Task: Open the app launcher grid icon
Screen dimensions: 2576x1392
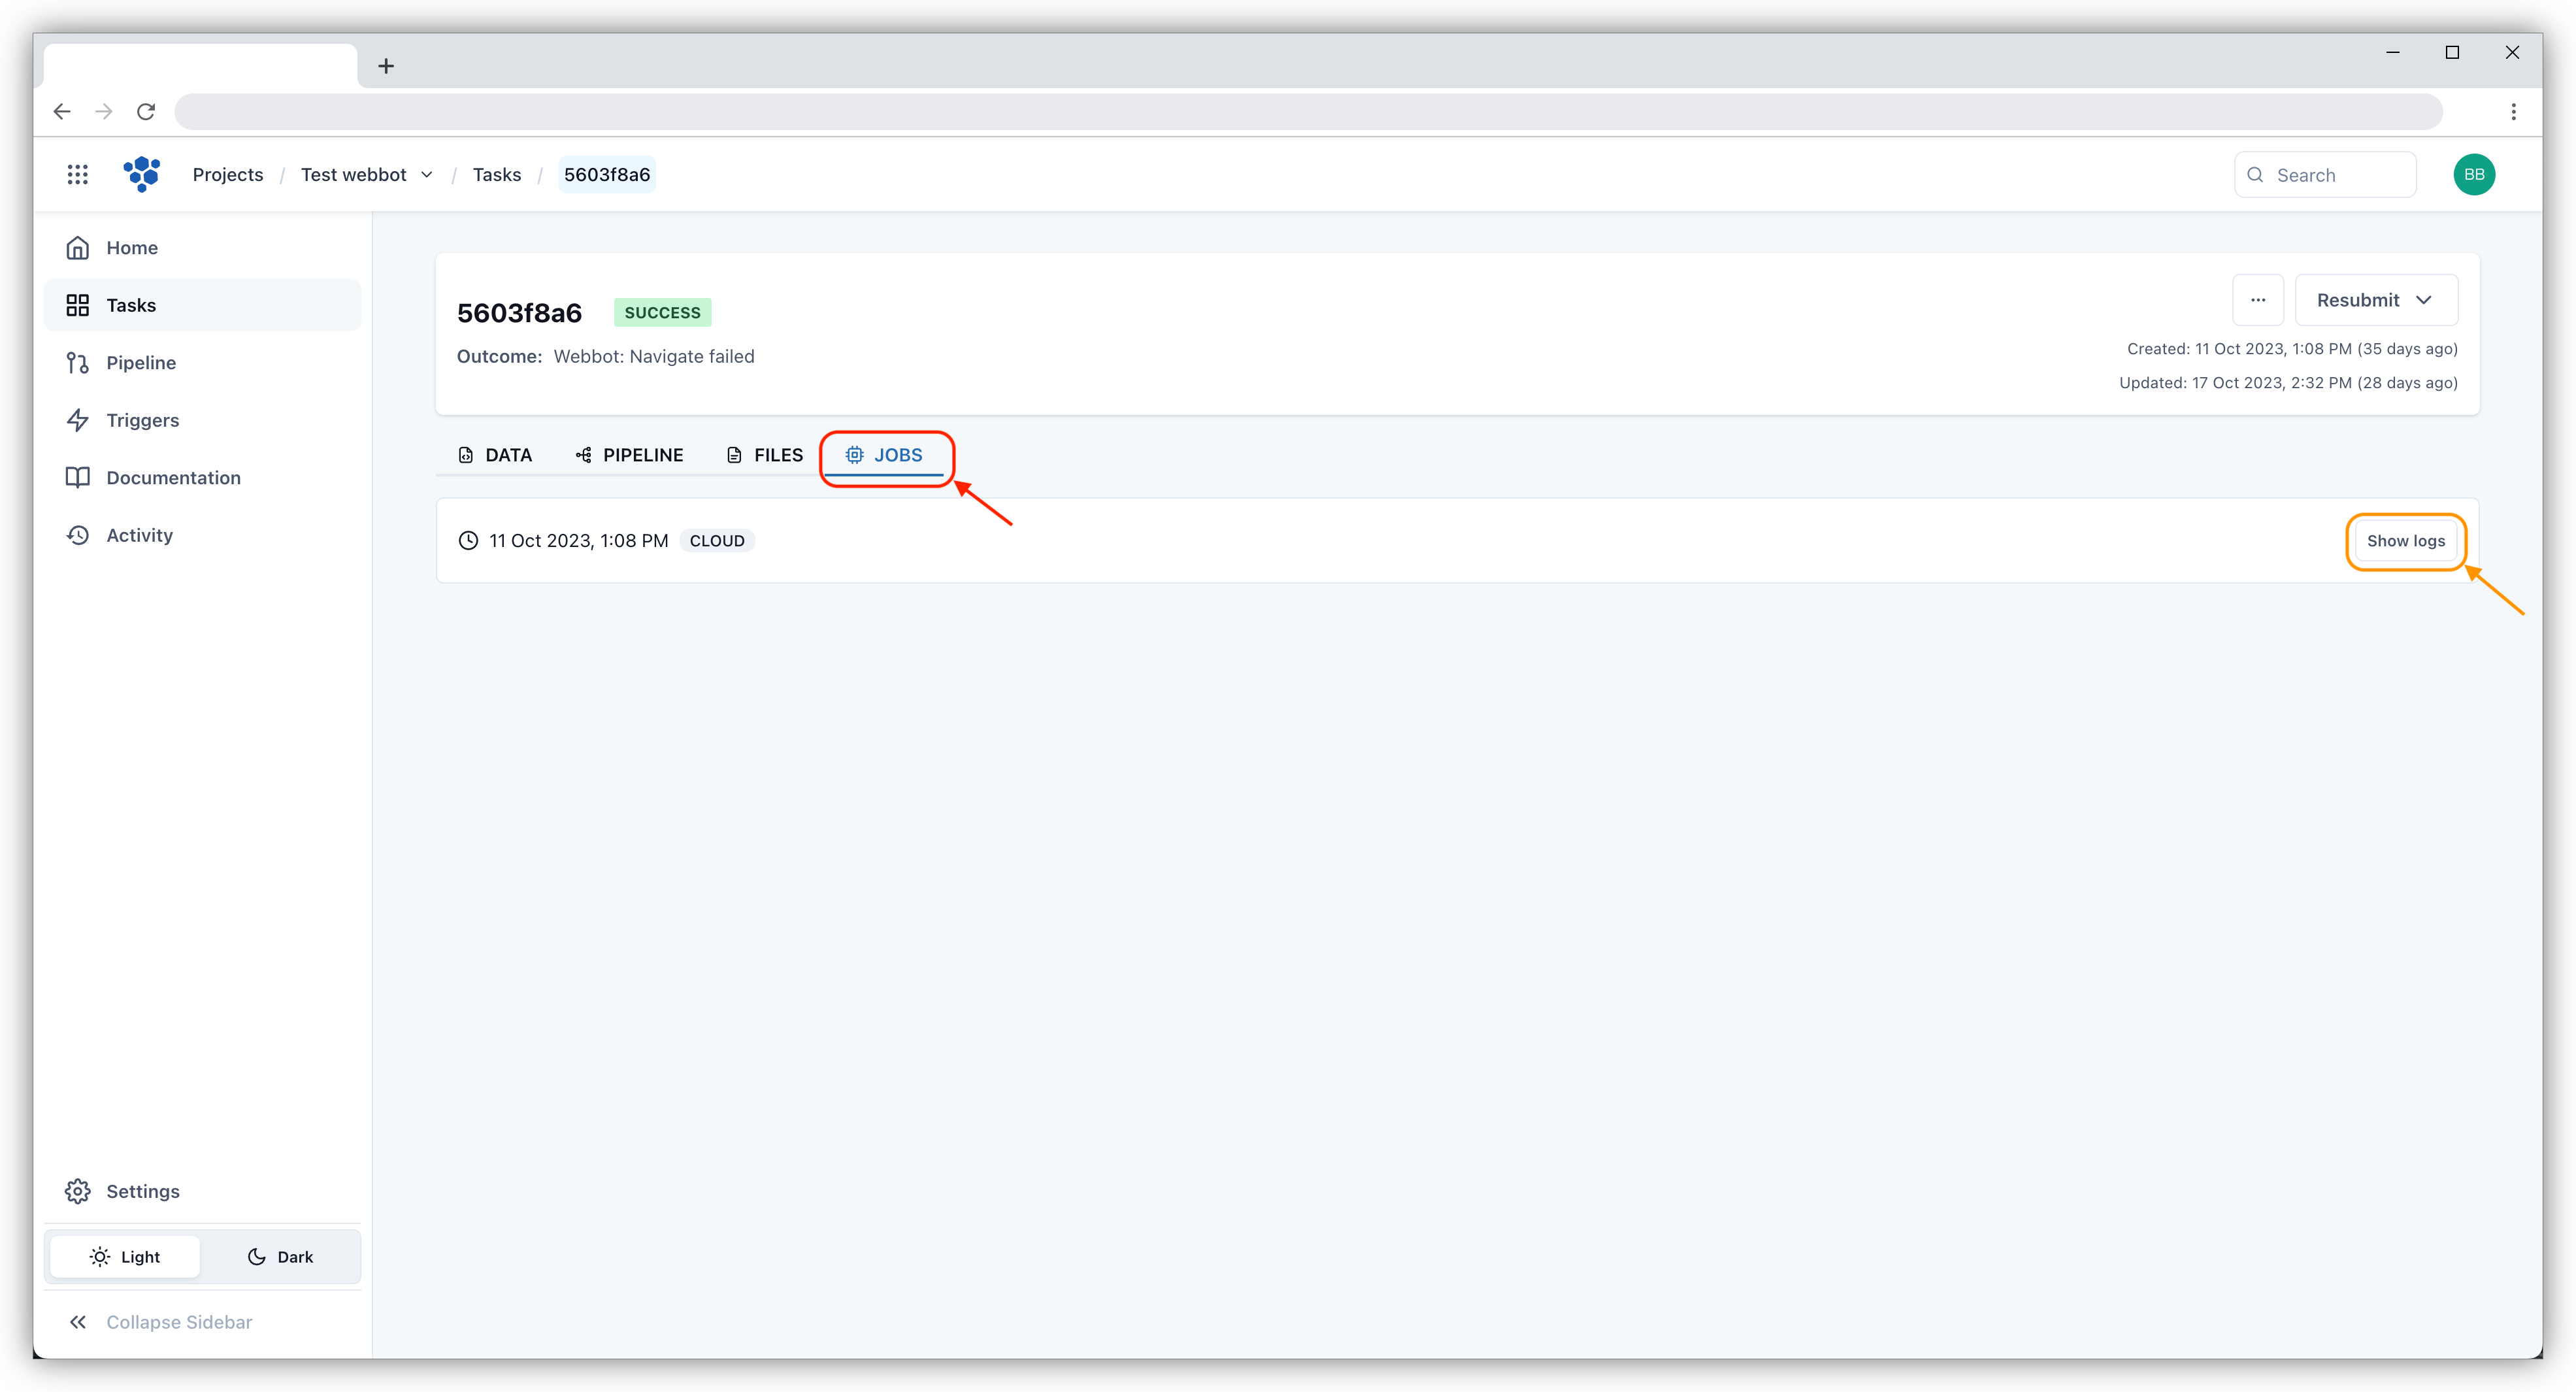Action: 78,174
